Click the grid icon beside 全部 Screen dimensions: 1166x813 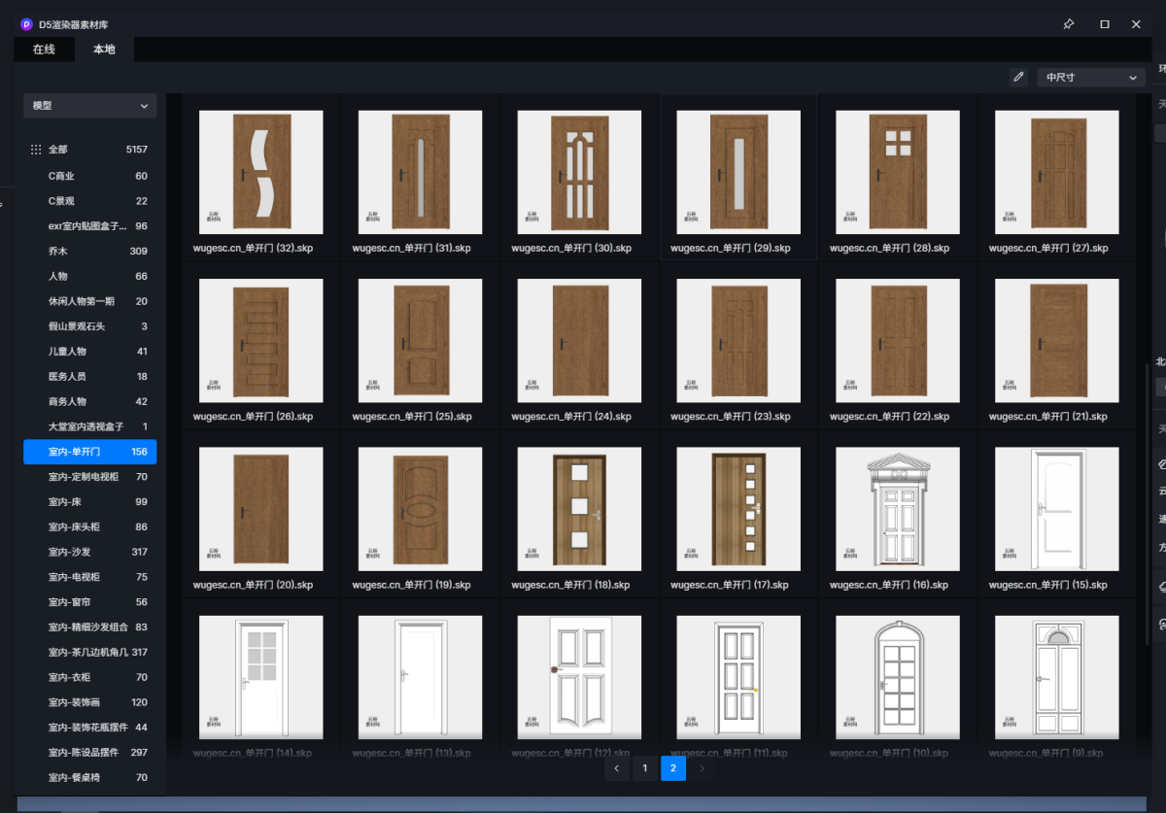(36, 150)
